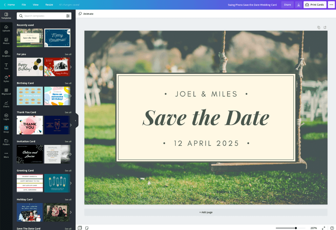The height and width of the screenshot is (230, 336).
Task: Open the three-dot more menu
Action: [331, 5]
